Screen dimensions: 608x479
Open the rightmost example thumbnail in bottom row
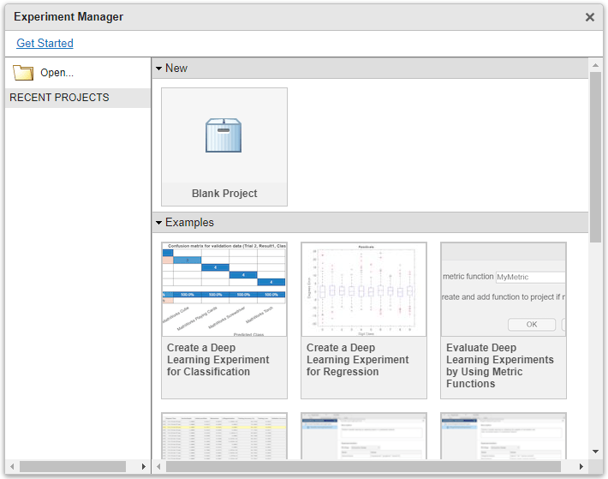(504, 436)
